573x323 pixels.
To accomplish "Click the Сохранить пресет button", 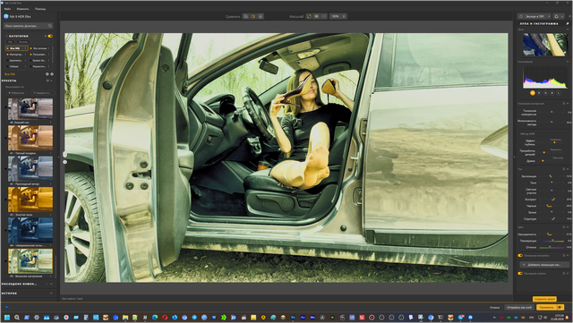I will (544, 299).
